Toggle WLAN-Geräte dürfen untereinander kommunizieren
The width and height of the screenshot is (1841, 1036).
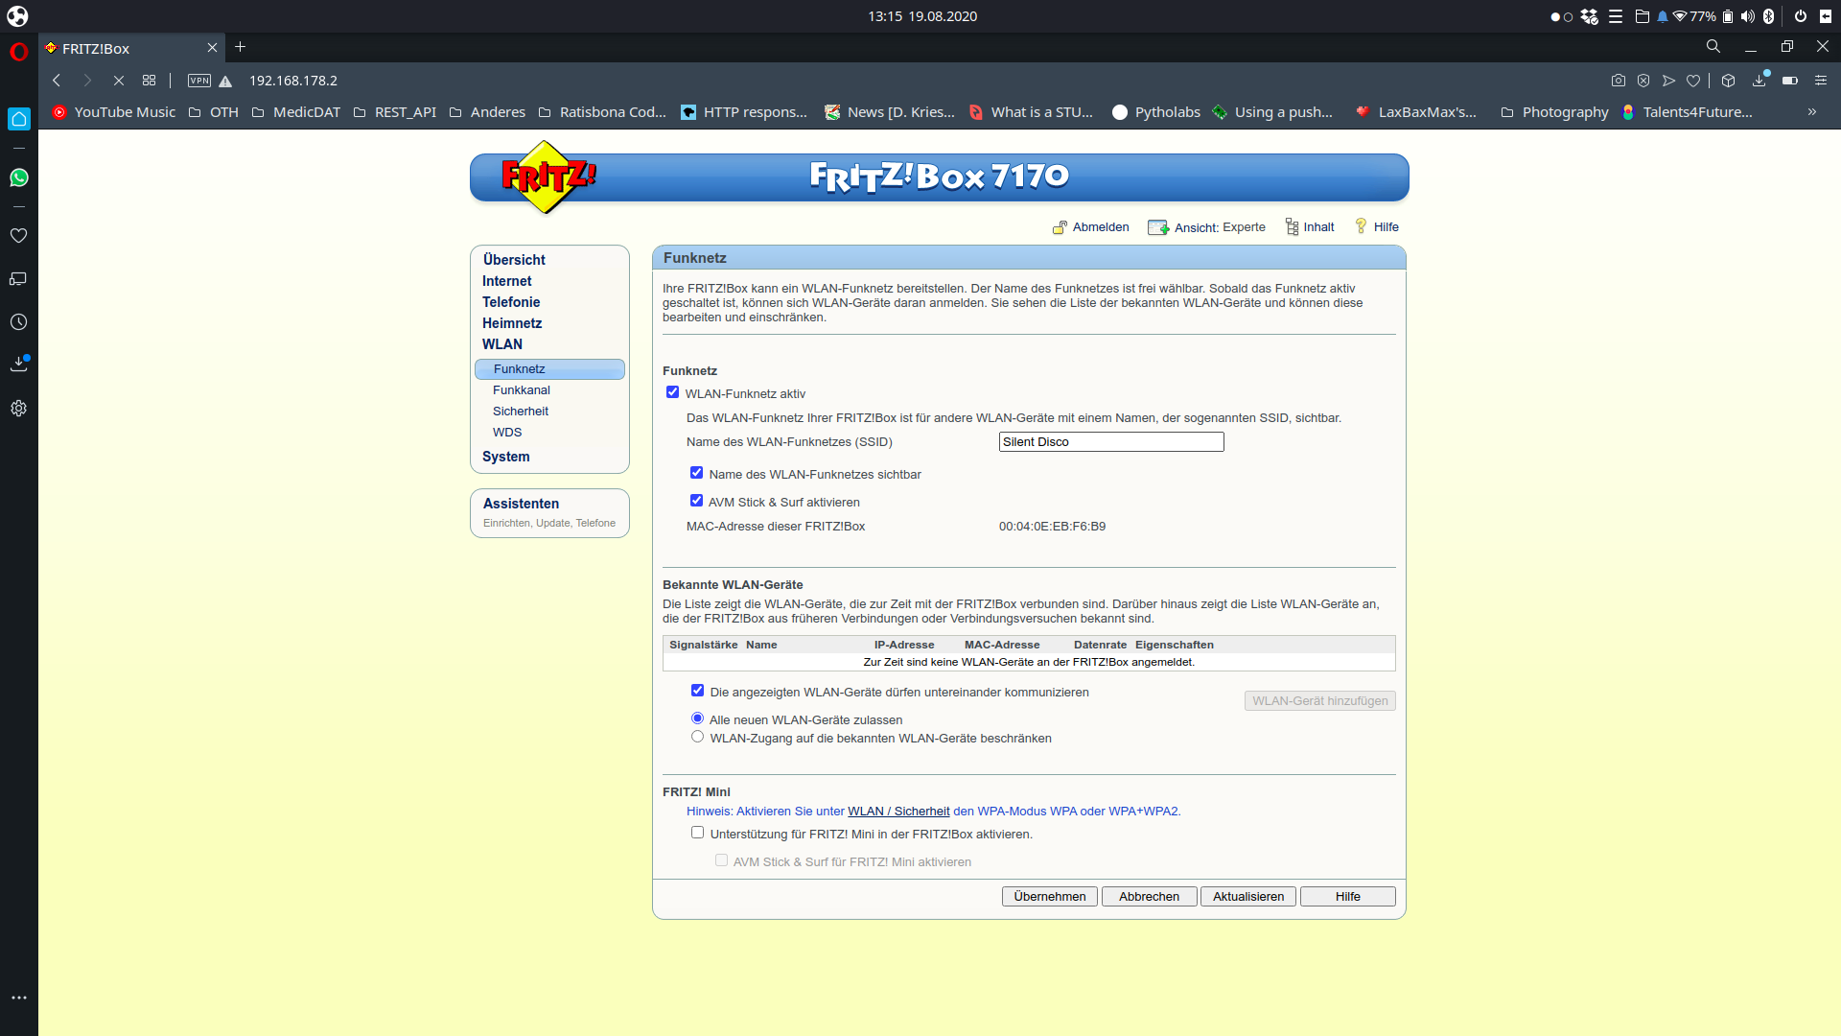coord(698,691)
